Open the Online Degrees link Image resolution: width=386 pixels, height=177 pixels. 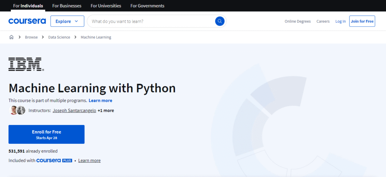298,22
